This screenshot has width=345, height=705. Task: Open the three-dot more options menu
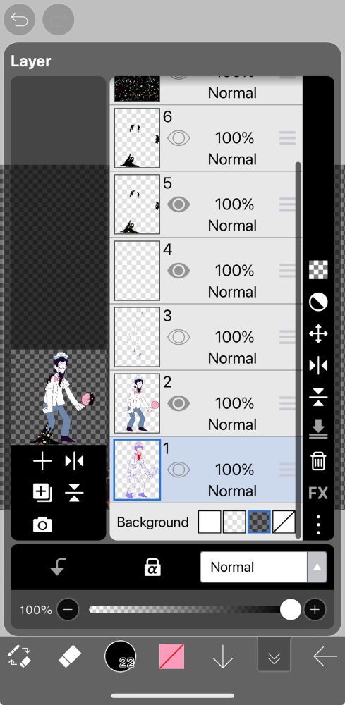point(318,525)
